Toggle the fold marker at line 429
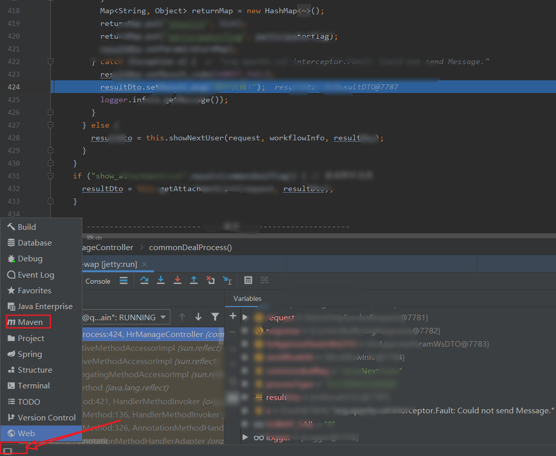The height and width of the screenshot is (456, 556). click(x=50, y=150)
